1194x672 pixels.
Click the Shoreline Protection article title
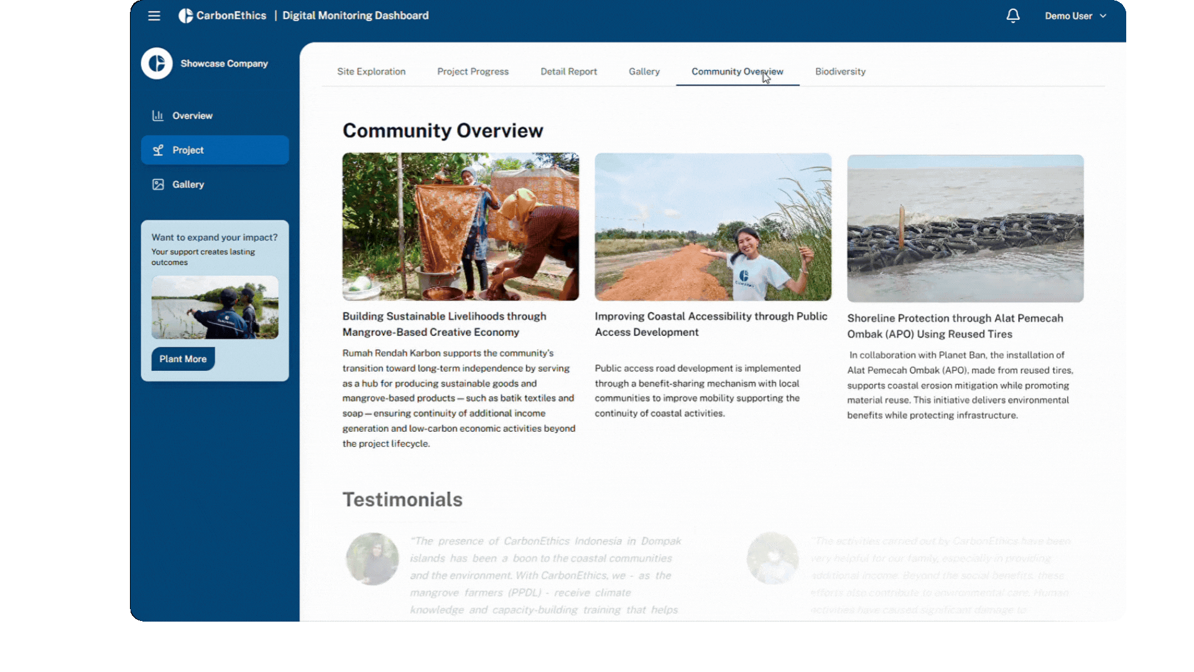(x=955, y=326)
